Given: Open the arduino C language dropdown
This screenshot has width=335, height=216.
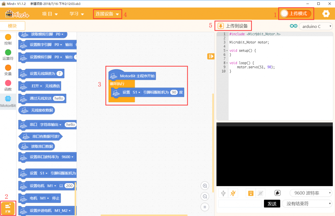Looking at the screenshot, I should [315, 26].
